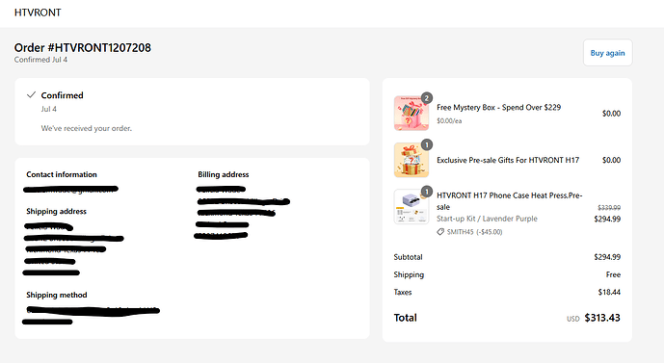Image resolution: width=664 pixels, height=363 pixels.
Task: Click the Total amount $313.43
Action: pyautogui.click(x=602, y=318)
